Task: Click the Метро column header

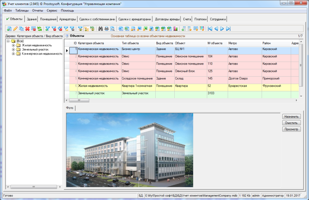Action: tap(233, 43)
